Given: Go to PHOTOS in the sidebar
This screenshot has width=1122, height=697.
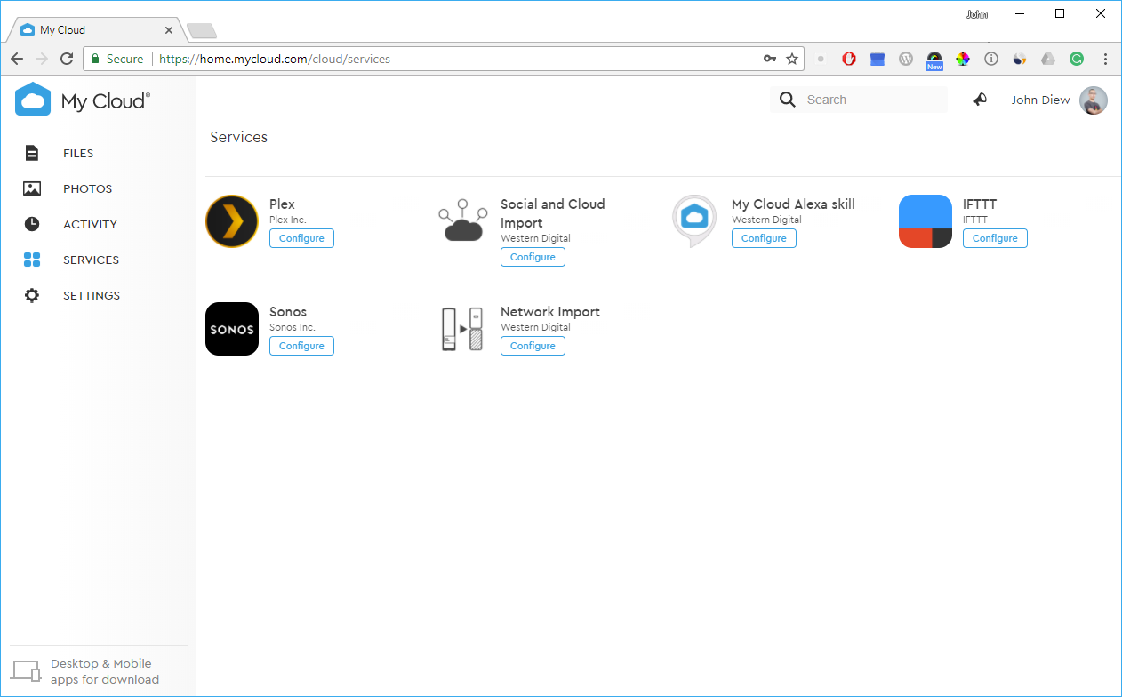Looking at the screenshot, I should click(x=88, y=188).
